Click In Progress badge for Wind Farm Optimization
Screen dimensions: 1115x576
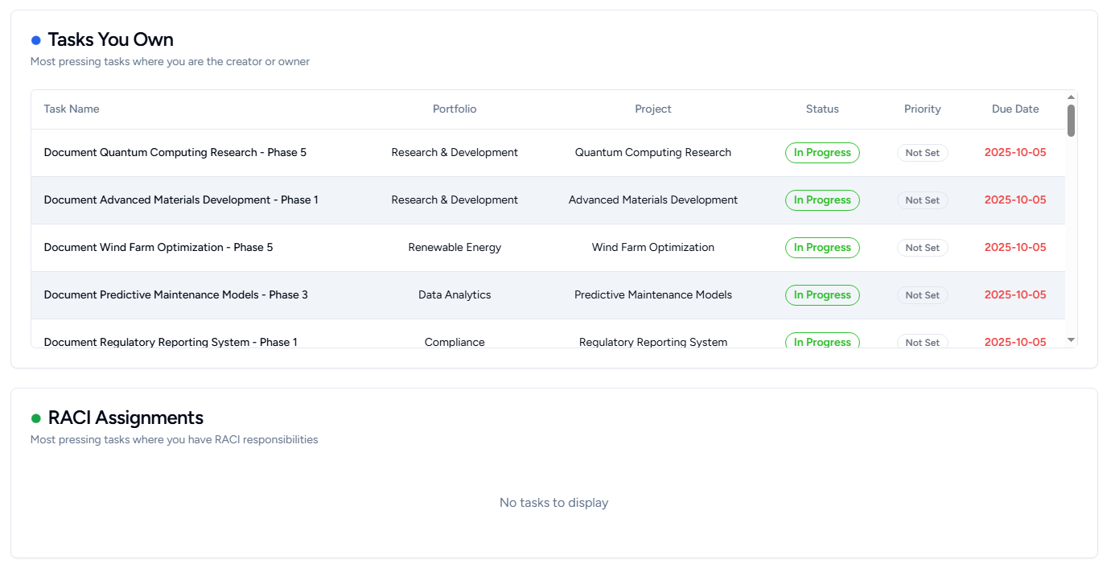[x=822, y=248]
